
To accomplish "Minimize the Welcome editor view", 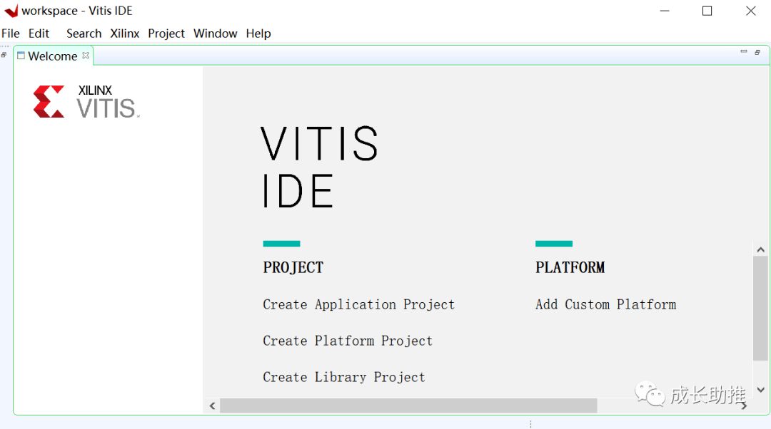I will pos(742,51).
